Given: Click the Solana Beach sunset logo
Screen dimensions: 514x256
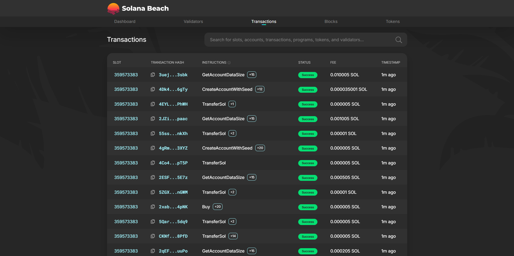Looking at the screenshot, I should (113, 8).
